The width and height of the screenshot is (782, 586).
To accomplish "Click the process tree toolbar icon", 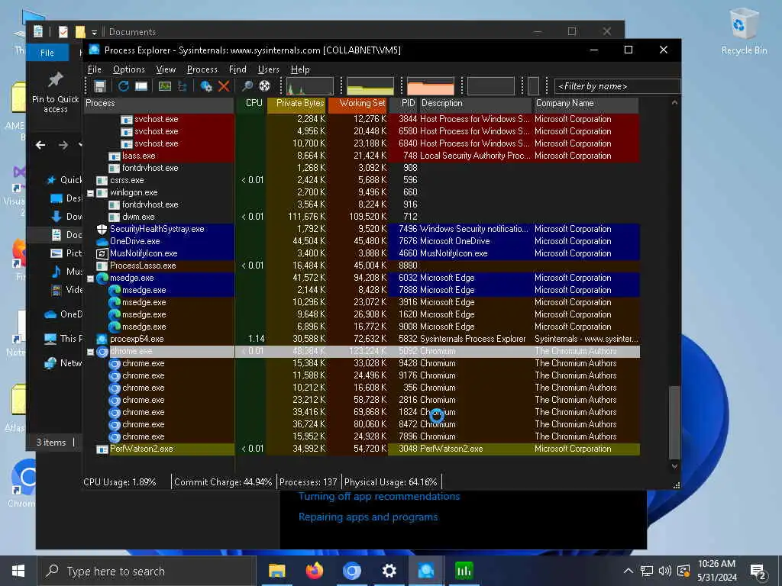I will coord(183,86).
